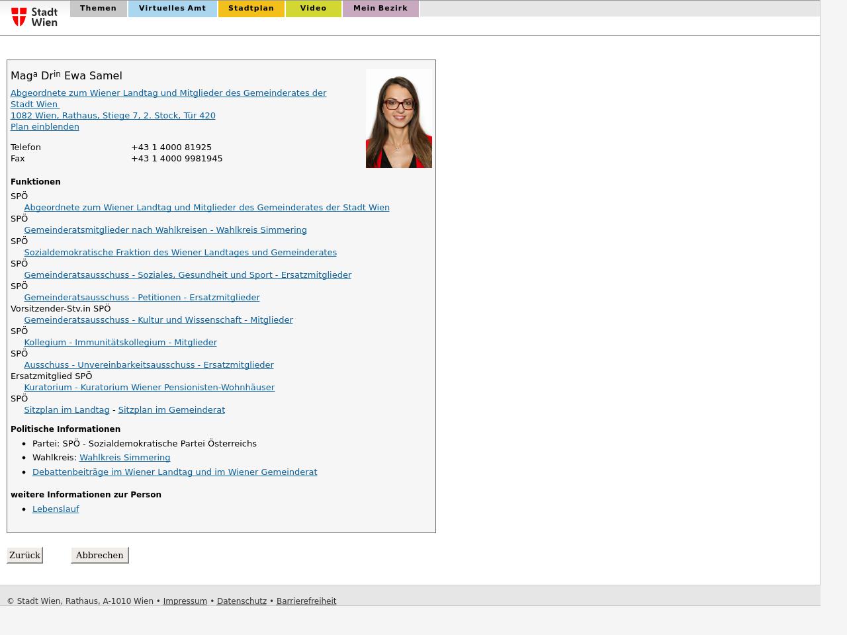Screen dimensions: 847x635
Task: Open Kollegium Immunitätskollegium Mitglieder link
Action: pos(120,342)
